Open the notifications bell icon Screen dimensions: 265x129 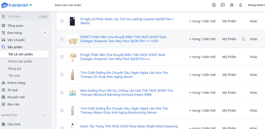[241, 5]
